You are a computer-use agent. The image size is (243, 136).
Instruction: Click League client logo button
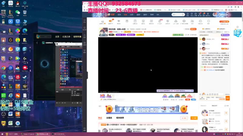tap(38, 37)
